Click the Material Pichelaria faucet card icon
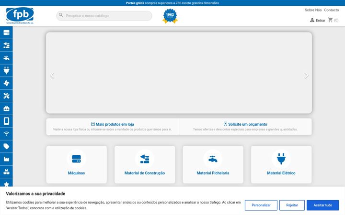345x215 pixels. coord(213,159)
